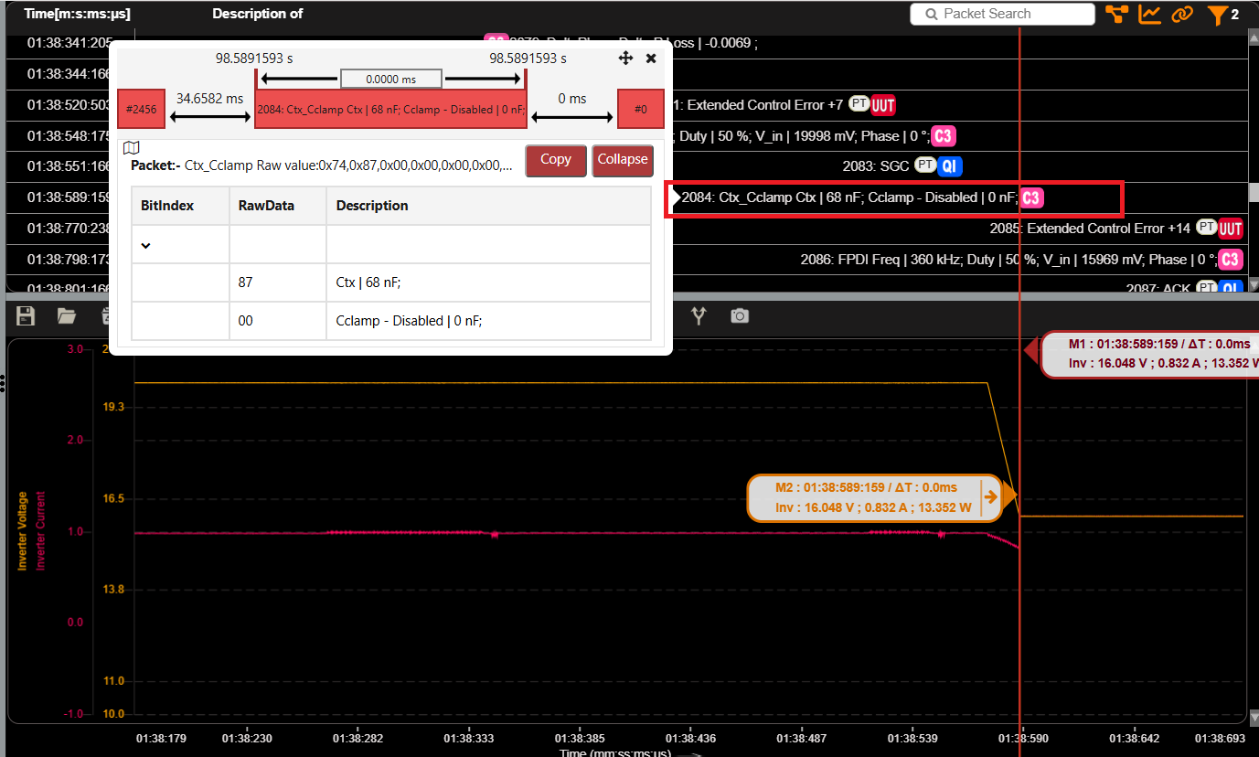Select the M2 marker label on the chart
1259x757 pixels.
873,497
